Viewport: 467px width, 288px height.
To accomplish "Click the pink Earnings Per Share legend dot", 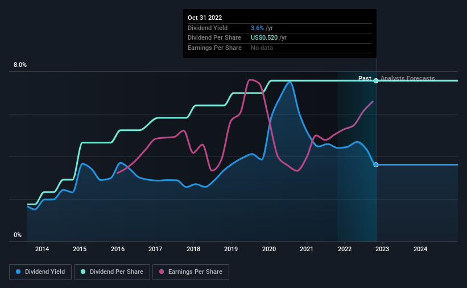I will point(162,272).
